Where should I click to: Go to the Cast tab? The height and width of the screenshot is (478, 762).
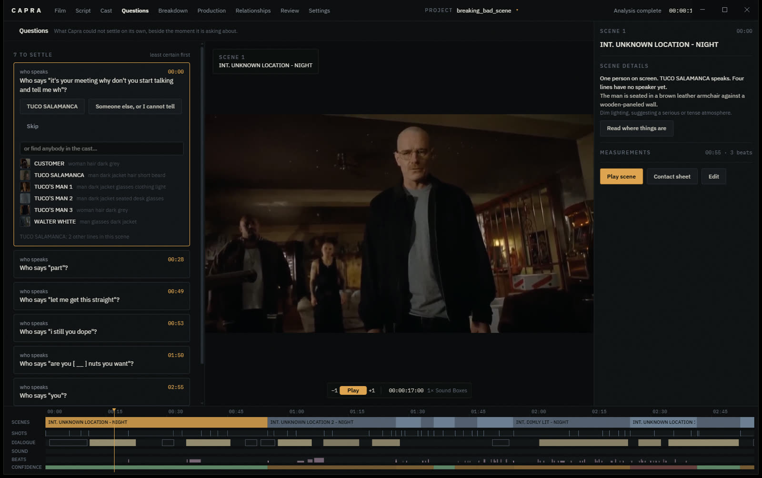pyautogui.click(x=106, y=10)
